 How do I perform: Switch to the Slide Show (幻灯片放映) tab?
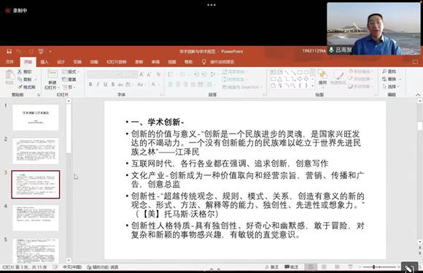pos(117,62)
